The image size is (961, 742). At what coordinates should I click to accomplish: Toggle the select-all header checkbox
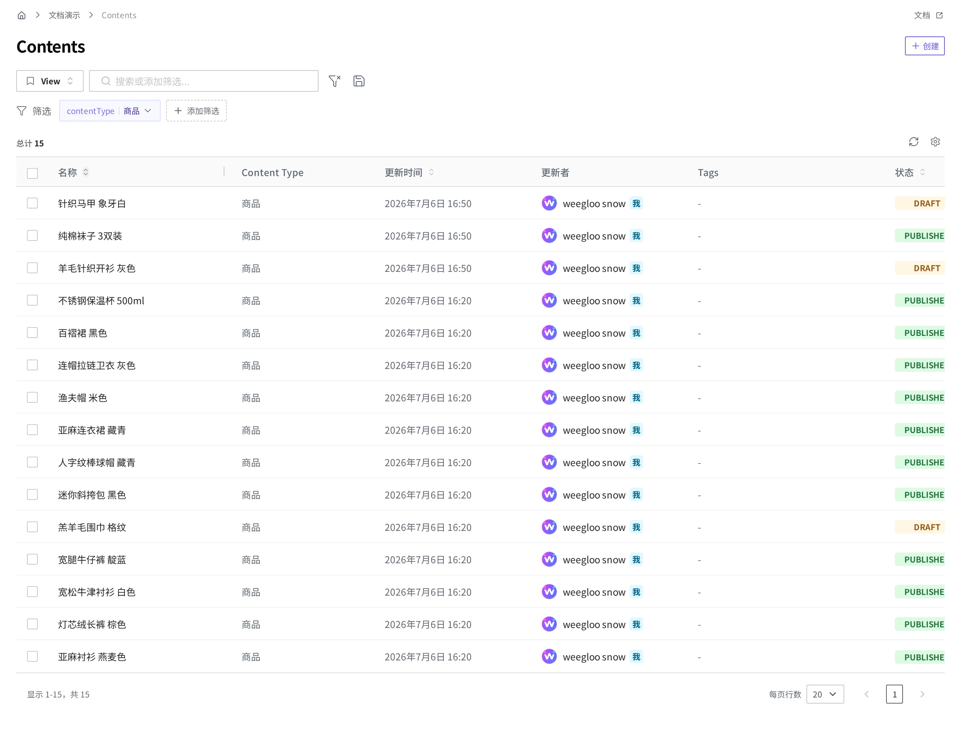point(32,173)
